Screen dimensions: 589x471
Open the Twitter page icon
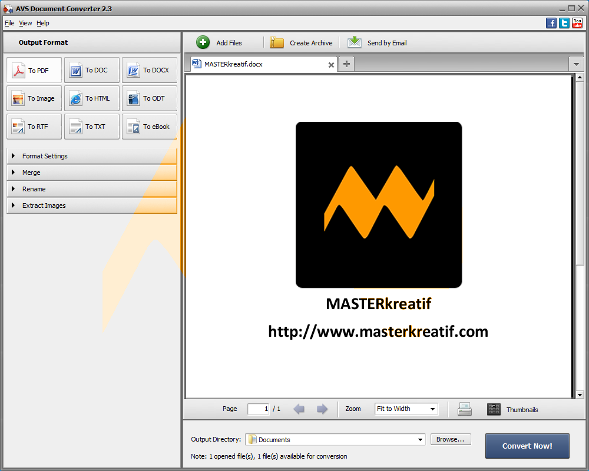[564, 23]
